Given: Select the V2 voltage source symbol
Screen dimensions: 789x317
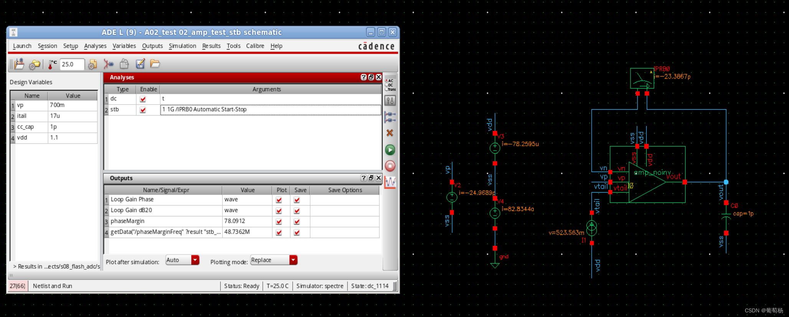Looking at the screenshot, I should click(x=452, y=197).
